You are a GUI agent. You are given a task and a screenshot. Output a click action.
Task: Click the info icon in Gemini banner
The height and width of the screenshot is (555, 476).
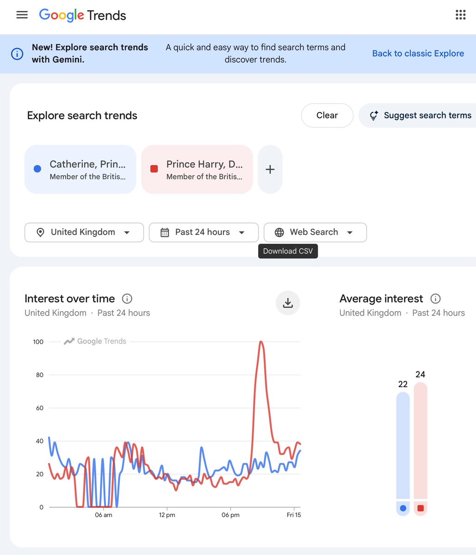tap(17, 54)
